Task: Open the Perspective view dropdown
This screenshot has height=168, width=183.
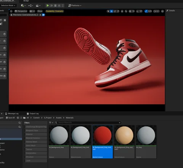Action: 21,11
